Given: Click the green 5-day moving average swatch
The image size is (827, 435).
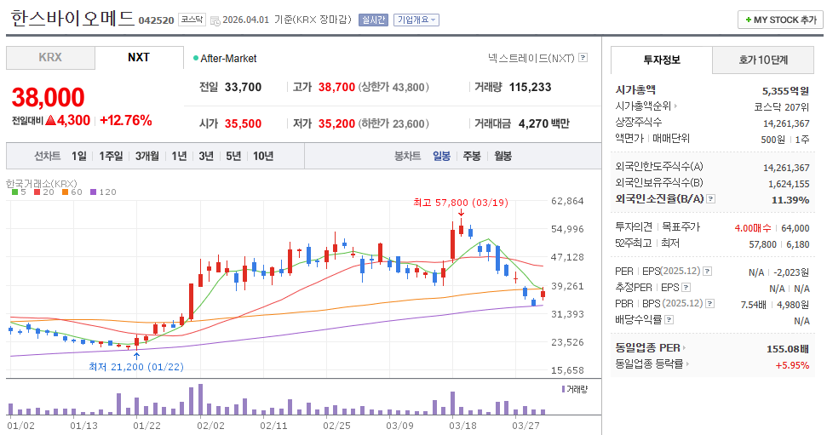Looking at the screenshot, I should pyautogui.click(x=14, y=192).
